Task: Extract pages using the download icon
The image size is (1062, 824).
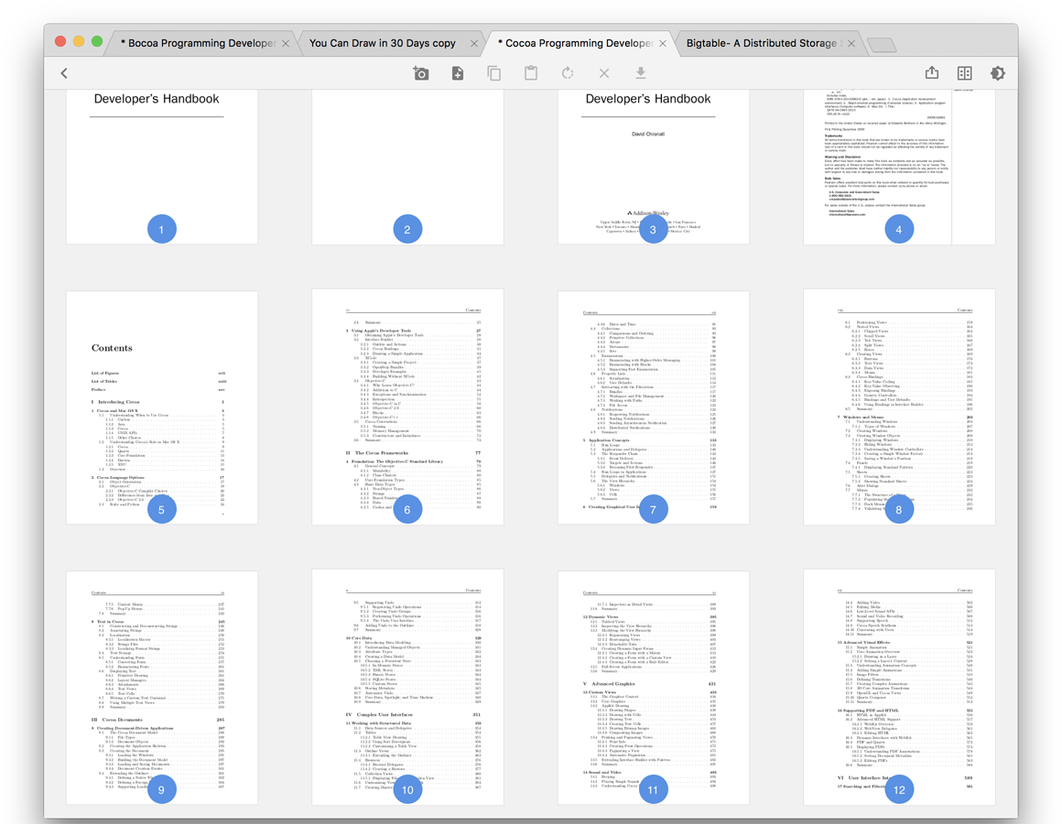Action: (x=641, y=73)
